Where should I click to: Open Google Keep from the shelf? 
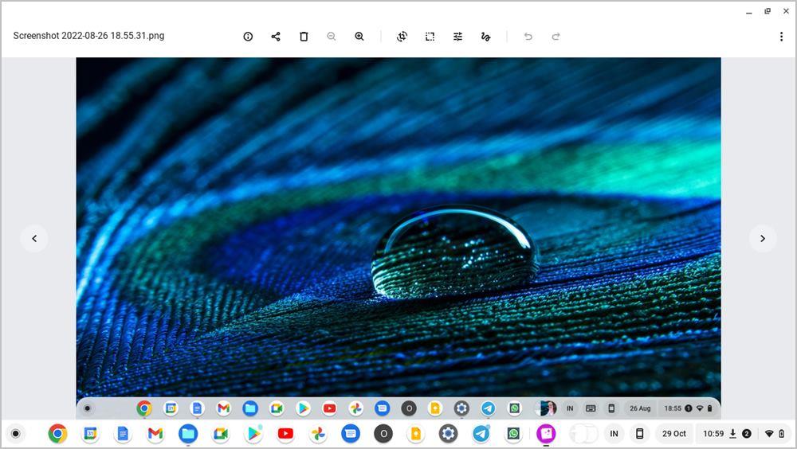point(416,434)
